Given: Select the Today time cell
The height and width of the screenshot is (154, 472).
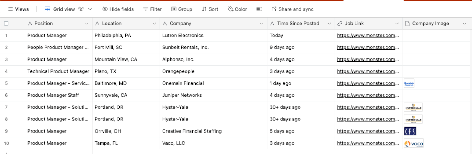Looking at the screenshot, I should click(301, 35).
